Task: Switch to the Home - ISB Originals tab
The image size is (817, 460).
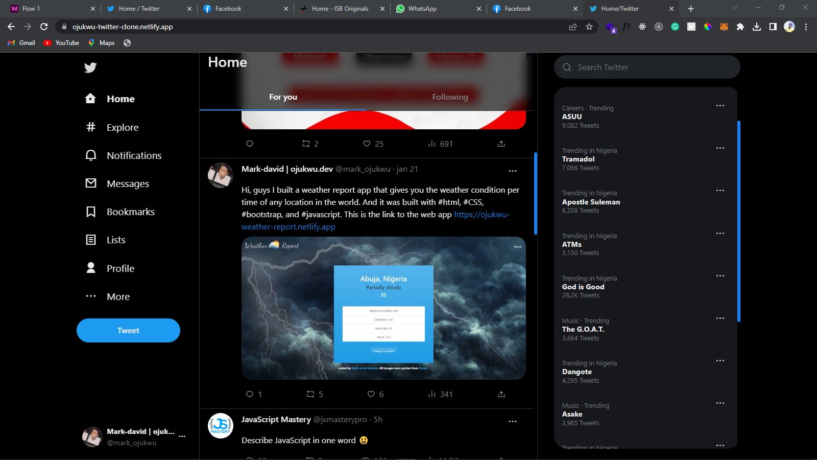Action: 342,9
